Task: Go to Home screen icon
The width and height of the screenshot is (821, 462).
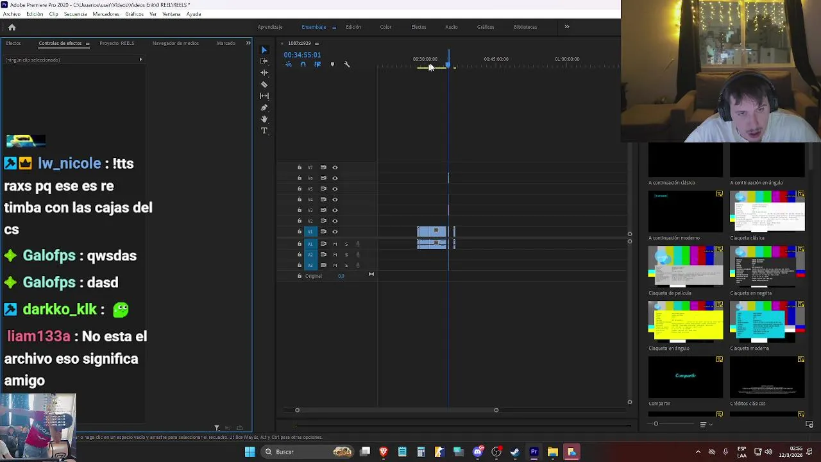Action: pos(12,27)
